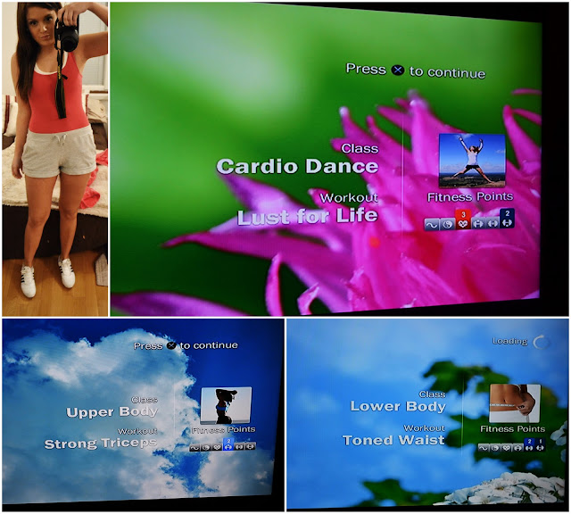The width and height of the screenshot is (571, 514).
Task: Click the yin-yang icon on Lower Body screen
Action: [495, 448]
